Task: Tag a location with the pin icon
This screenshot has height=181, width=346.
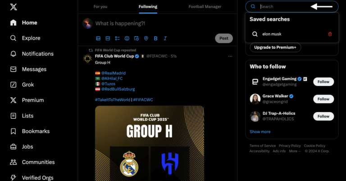Action: (146, 38)
